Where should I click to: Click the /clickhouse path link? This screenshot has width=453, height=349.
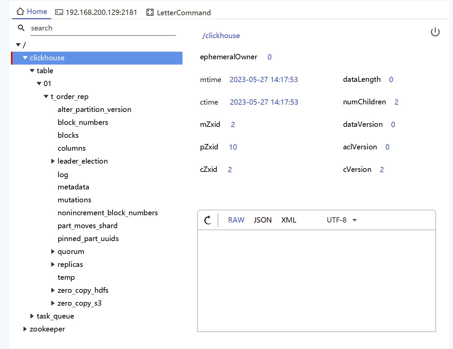coord(221,36)
